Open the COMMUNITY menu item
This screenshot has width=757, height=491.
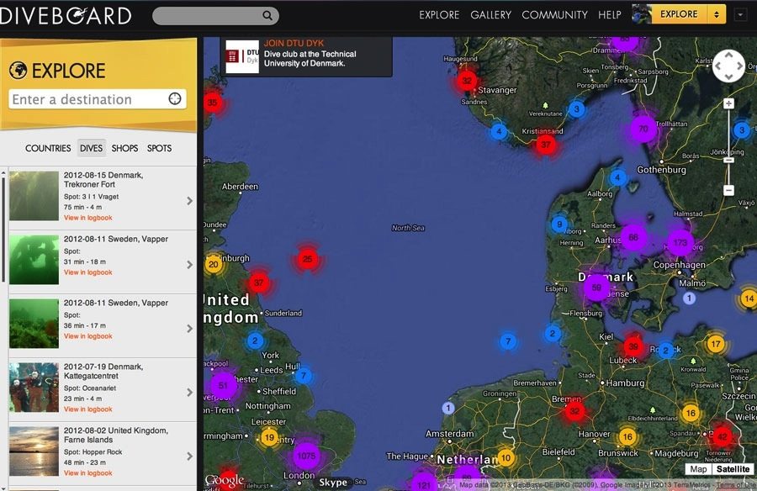pos(554,15)
